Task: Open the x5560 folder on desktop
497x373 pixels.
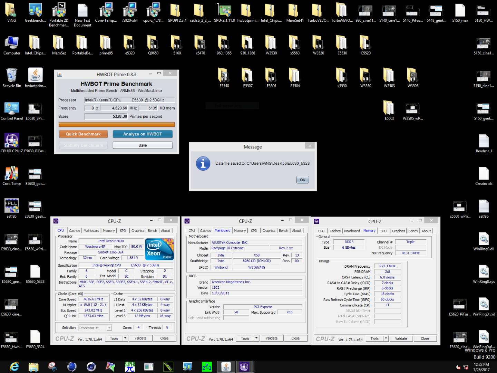Action: [x=295, y=45]
